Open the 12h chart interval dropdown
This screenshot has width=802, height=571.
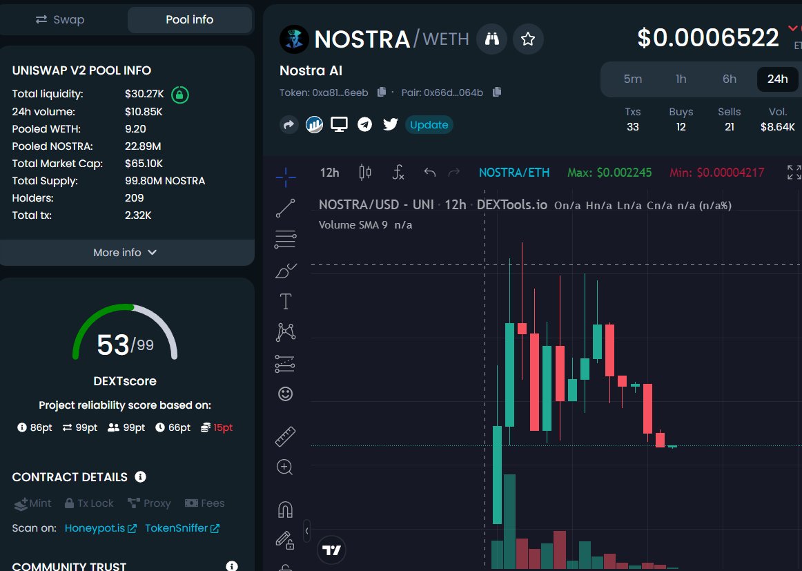[329, 173]
